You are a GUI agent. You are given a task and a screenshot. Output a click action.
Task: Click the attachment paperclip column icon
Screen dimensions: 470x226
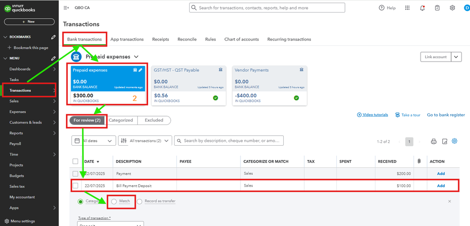point(419,161)
